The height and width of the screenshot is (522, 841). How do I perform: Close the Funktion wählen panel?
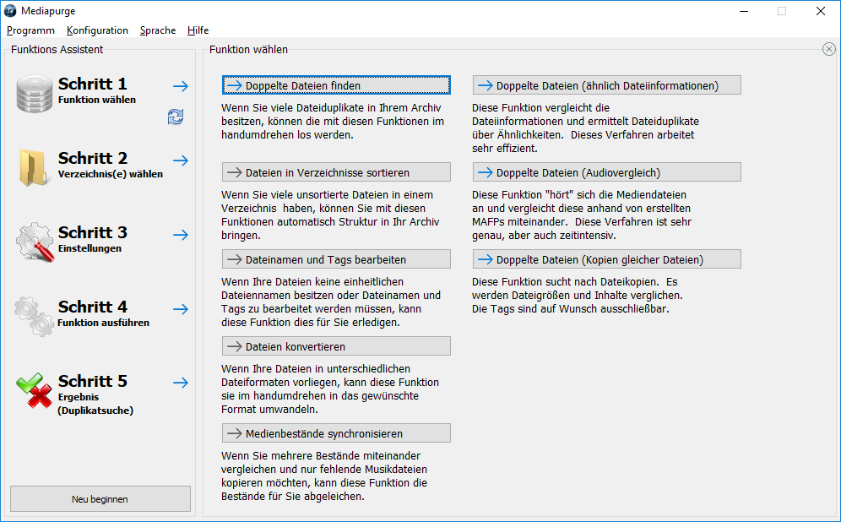click(x=828, y=49)
